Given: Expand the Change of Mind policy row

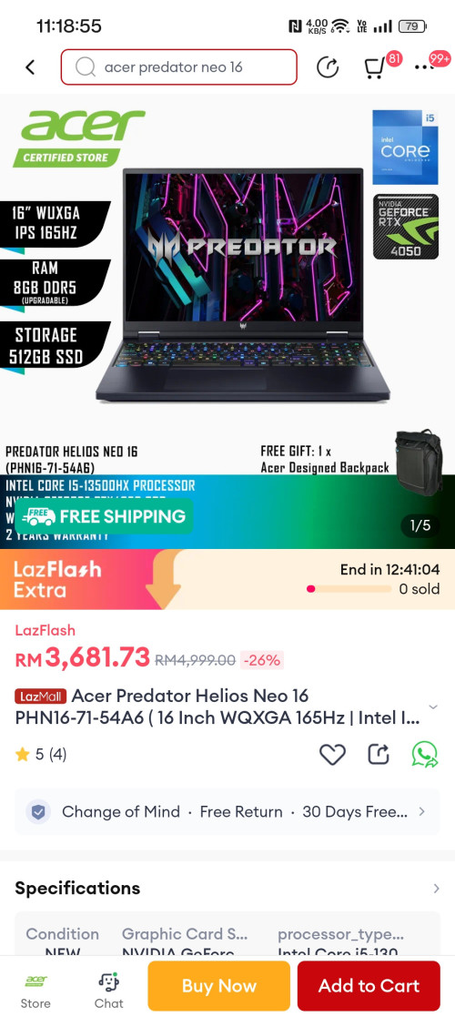Looking at the screenshot, I should (x=227, y=811).
